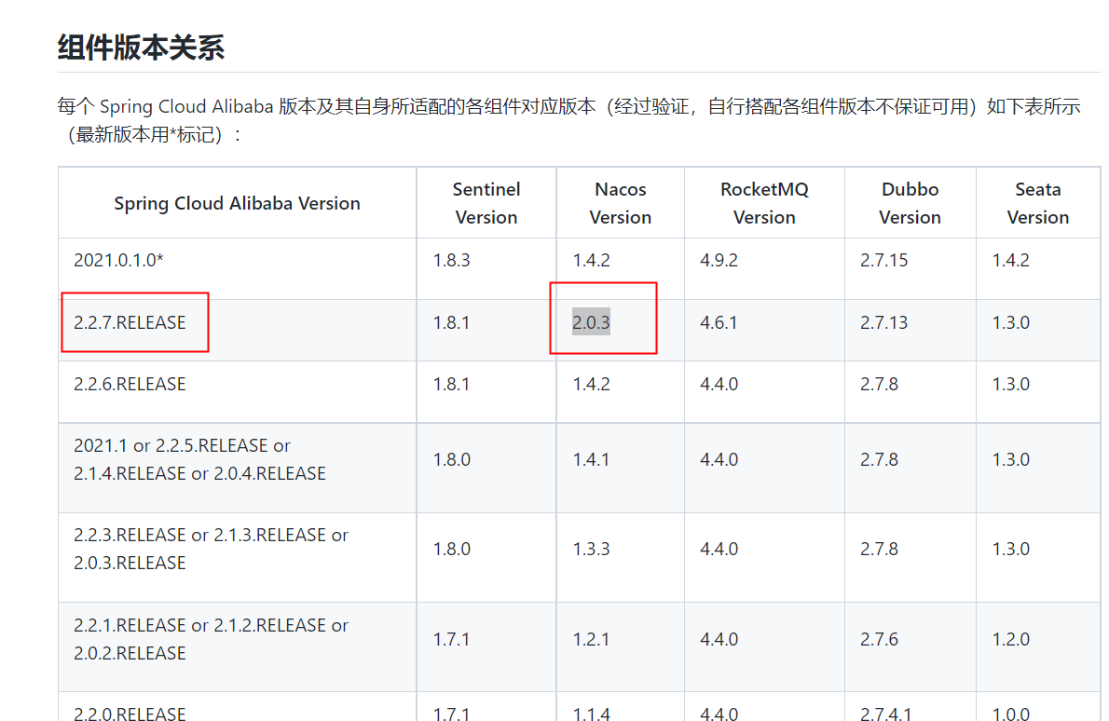This screenshot has width=1109, height=721.
Task: Click the Nacos Version column header
Action: [x=621, y=204]
